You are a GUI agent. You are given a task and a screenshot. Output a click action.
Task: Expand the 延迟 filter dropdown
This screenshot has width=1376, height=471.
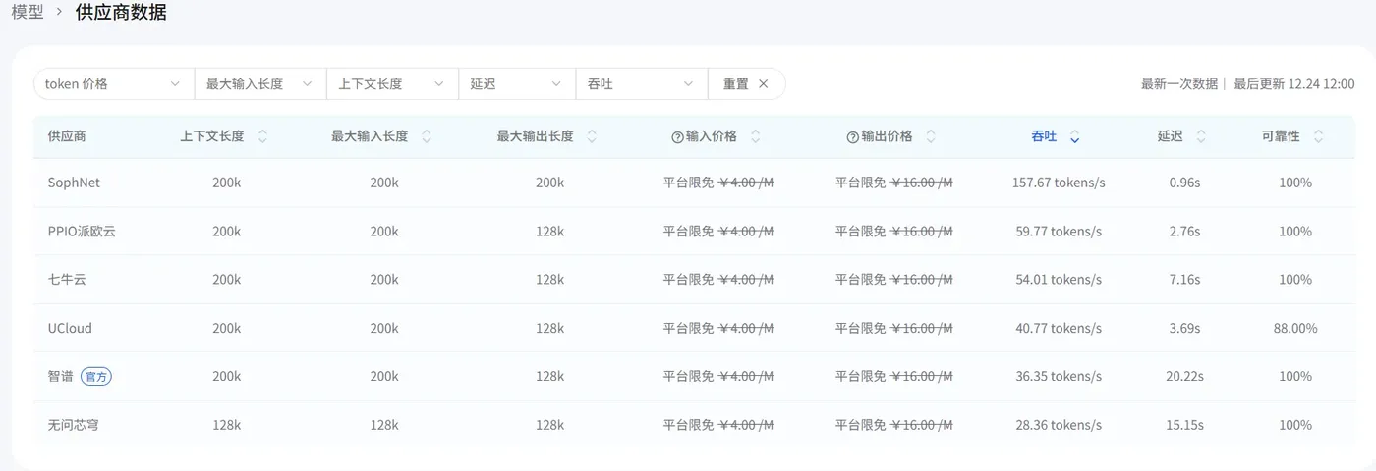(x=516, y=84)
